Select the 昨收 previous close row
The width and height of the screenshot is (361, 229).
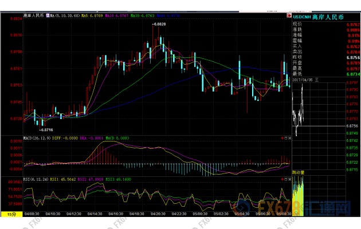click(x=297, y=57)
